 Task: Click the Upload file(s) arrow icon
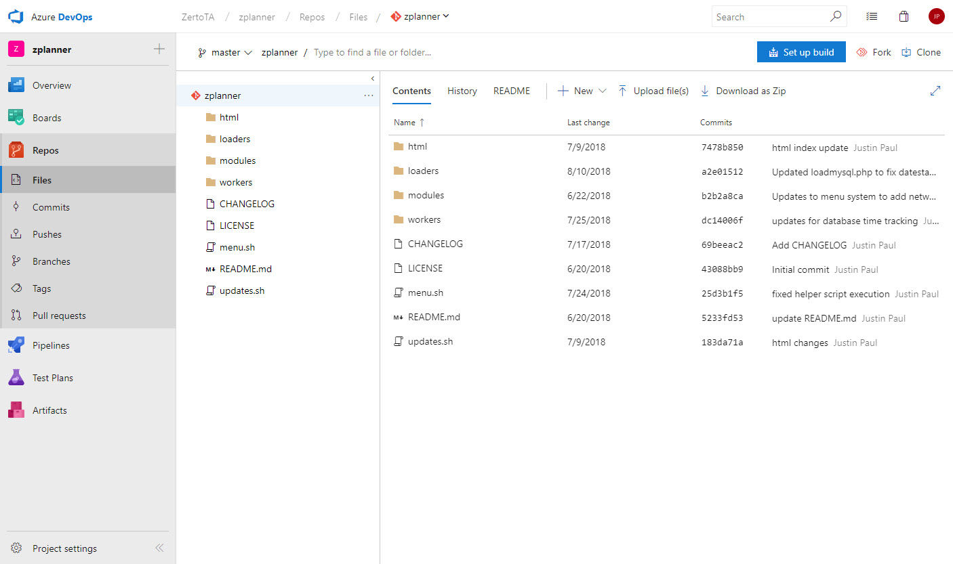(622, 91)
